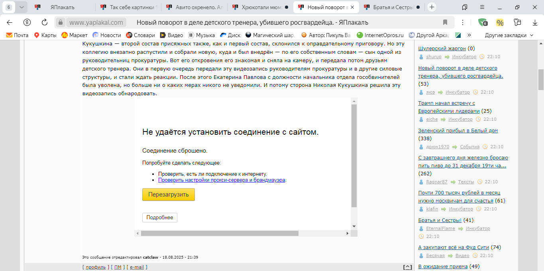This screenshot has width=544, height=271.
Task: Open a new tab with plus button
Action: pyautogui.click(x=432, y=7)
